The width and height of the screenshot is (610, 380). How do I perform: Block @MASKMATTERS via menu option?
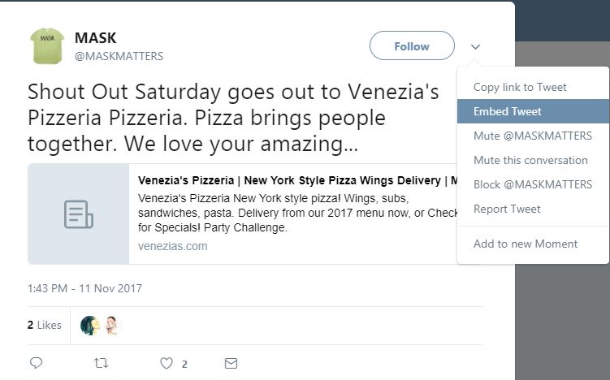pos(533,184)
